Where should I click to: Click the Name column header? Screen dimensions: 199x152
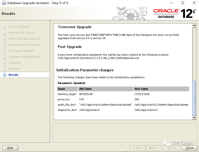pos(67,89)
